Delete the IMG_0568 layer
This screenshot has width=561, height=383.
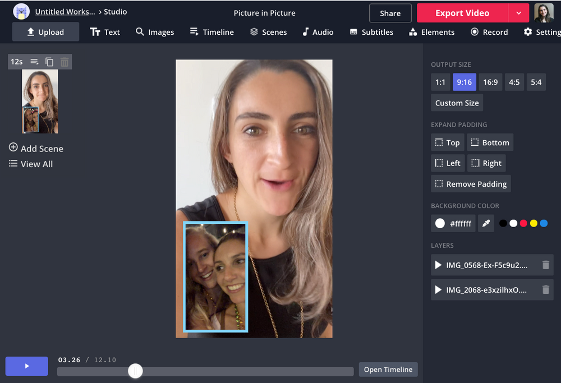[x=545, y=265]
